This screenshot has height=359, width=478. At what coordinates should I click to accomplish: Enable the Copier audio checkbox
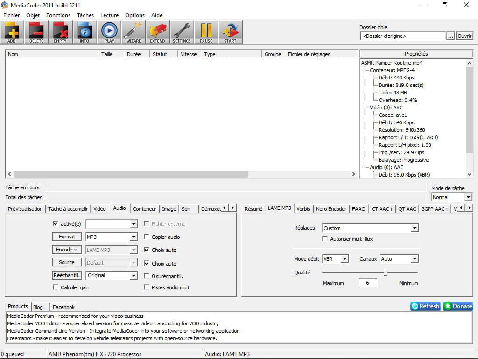point(147,237)
